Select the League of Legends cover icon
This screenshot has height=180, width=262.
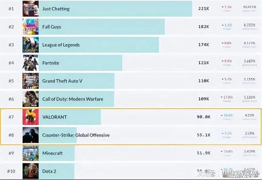click(x=31, y=45)
